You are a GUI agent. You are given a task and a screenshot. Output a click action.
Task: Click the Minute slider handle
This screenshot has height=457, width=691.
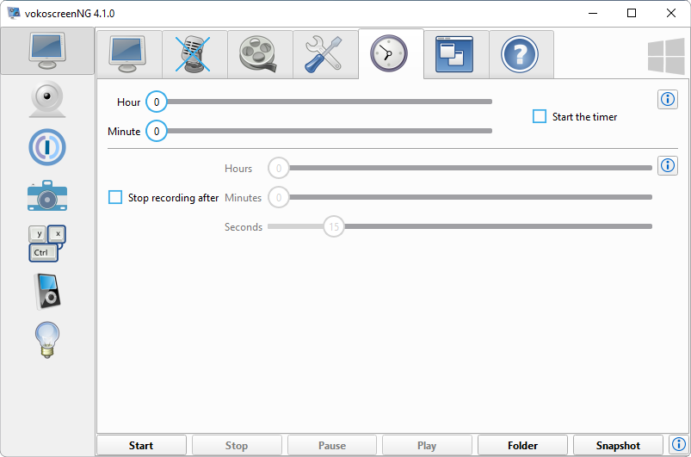pos(156,132)
